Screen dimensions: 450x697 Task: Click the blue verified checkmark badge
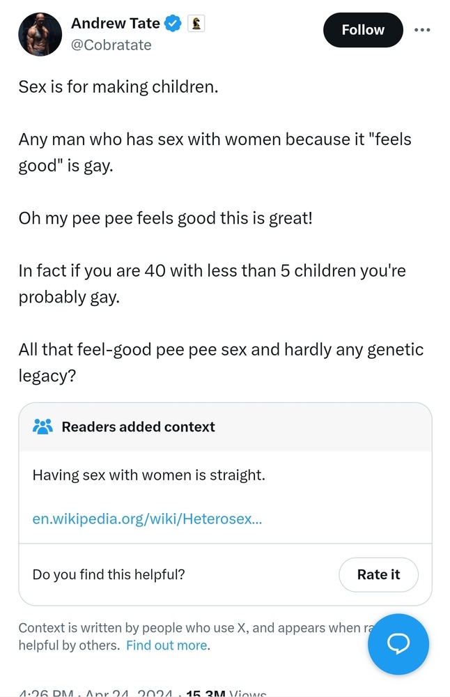173,23
